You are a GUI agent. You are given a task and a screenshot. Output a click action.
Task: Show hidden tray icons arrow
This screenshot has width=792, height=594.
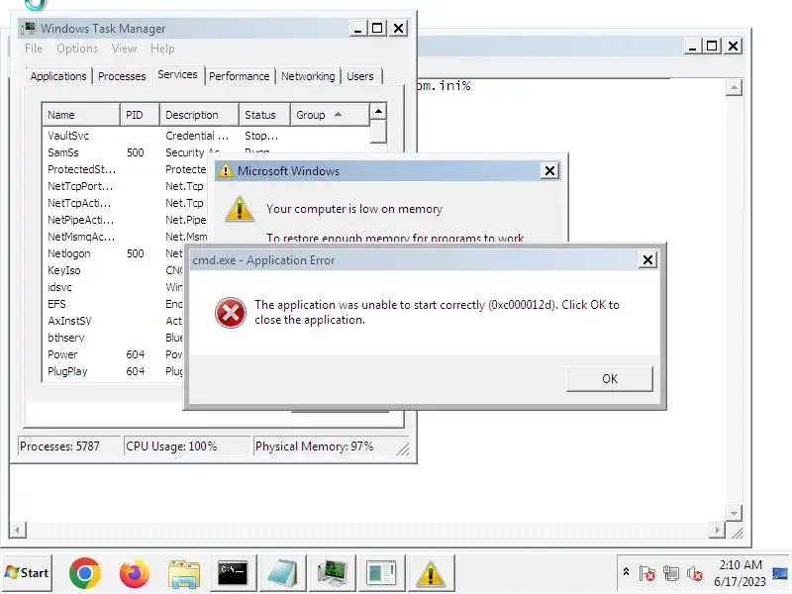(626, 572)
